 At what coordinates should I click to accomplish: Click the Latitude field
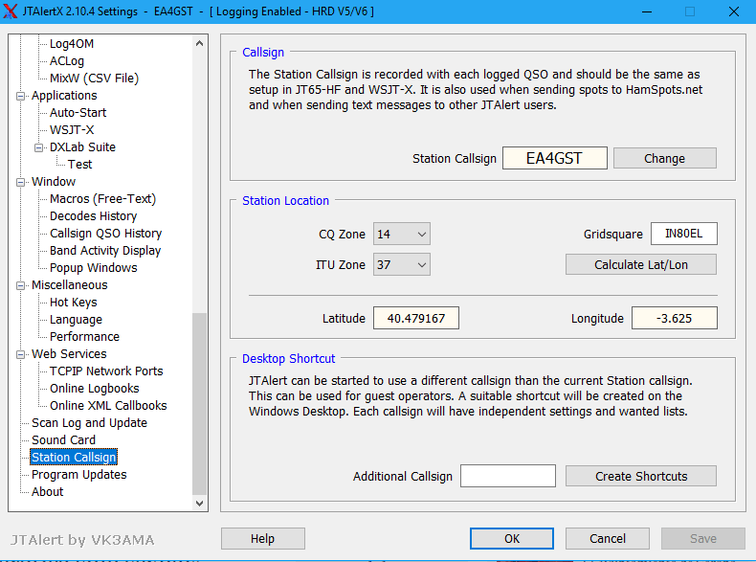click(416, 319)
